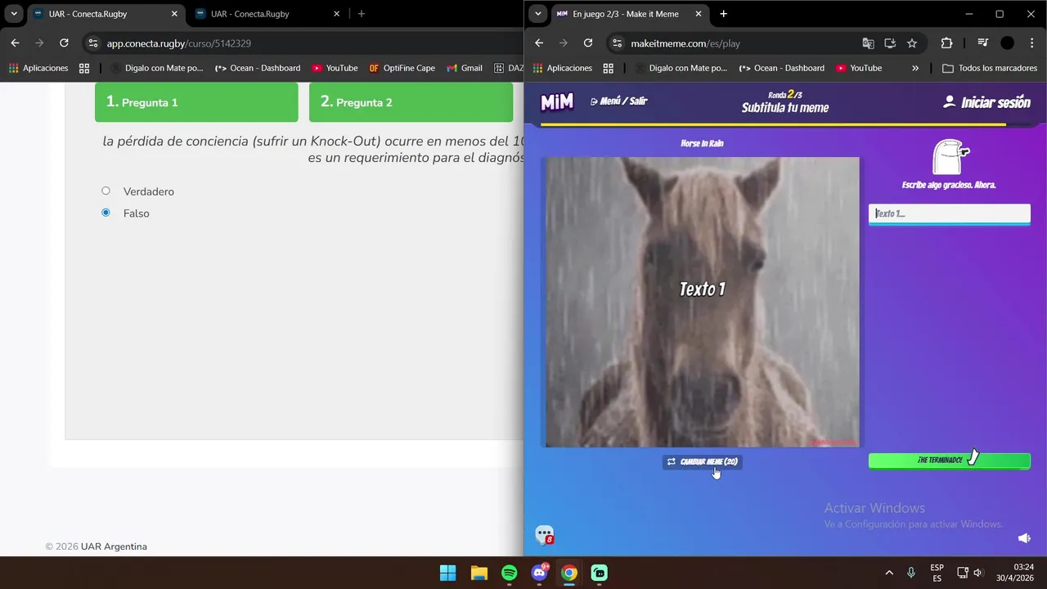Open the Windows Start menu
Viewport: 1047px width, 589px height.
point(448,573)
